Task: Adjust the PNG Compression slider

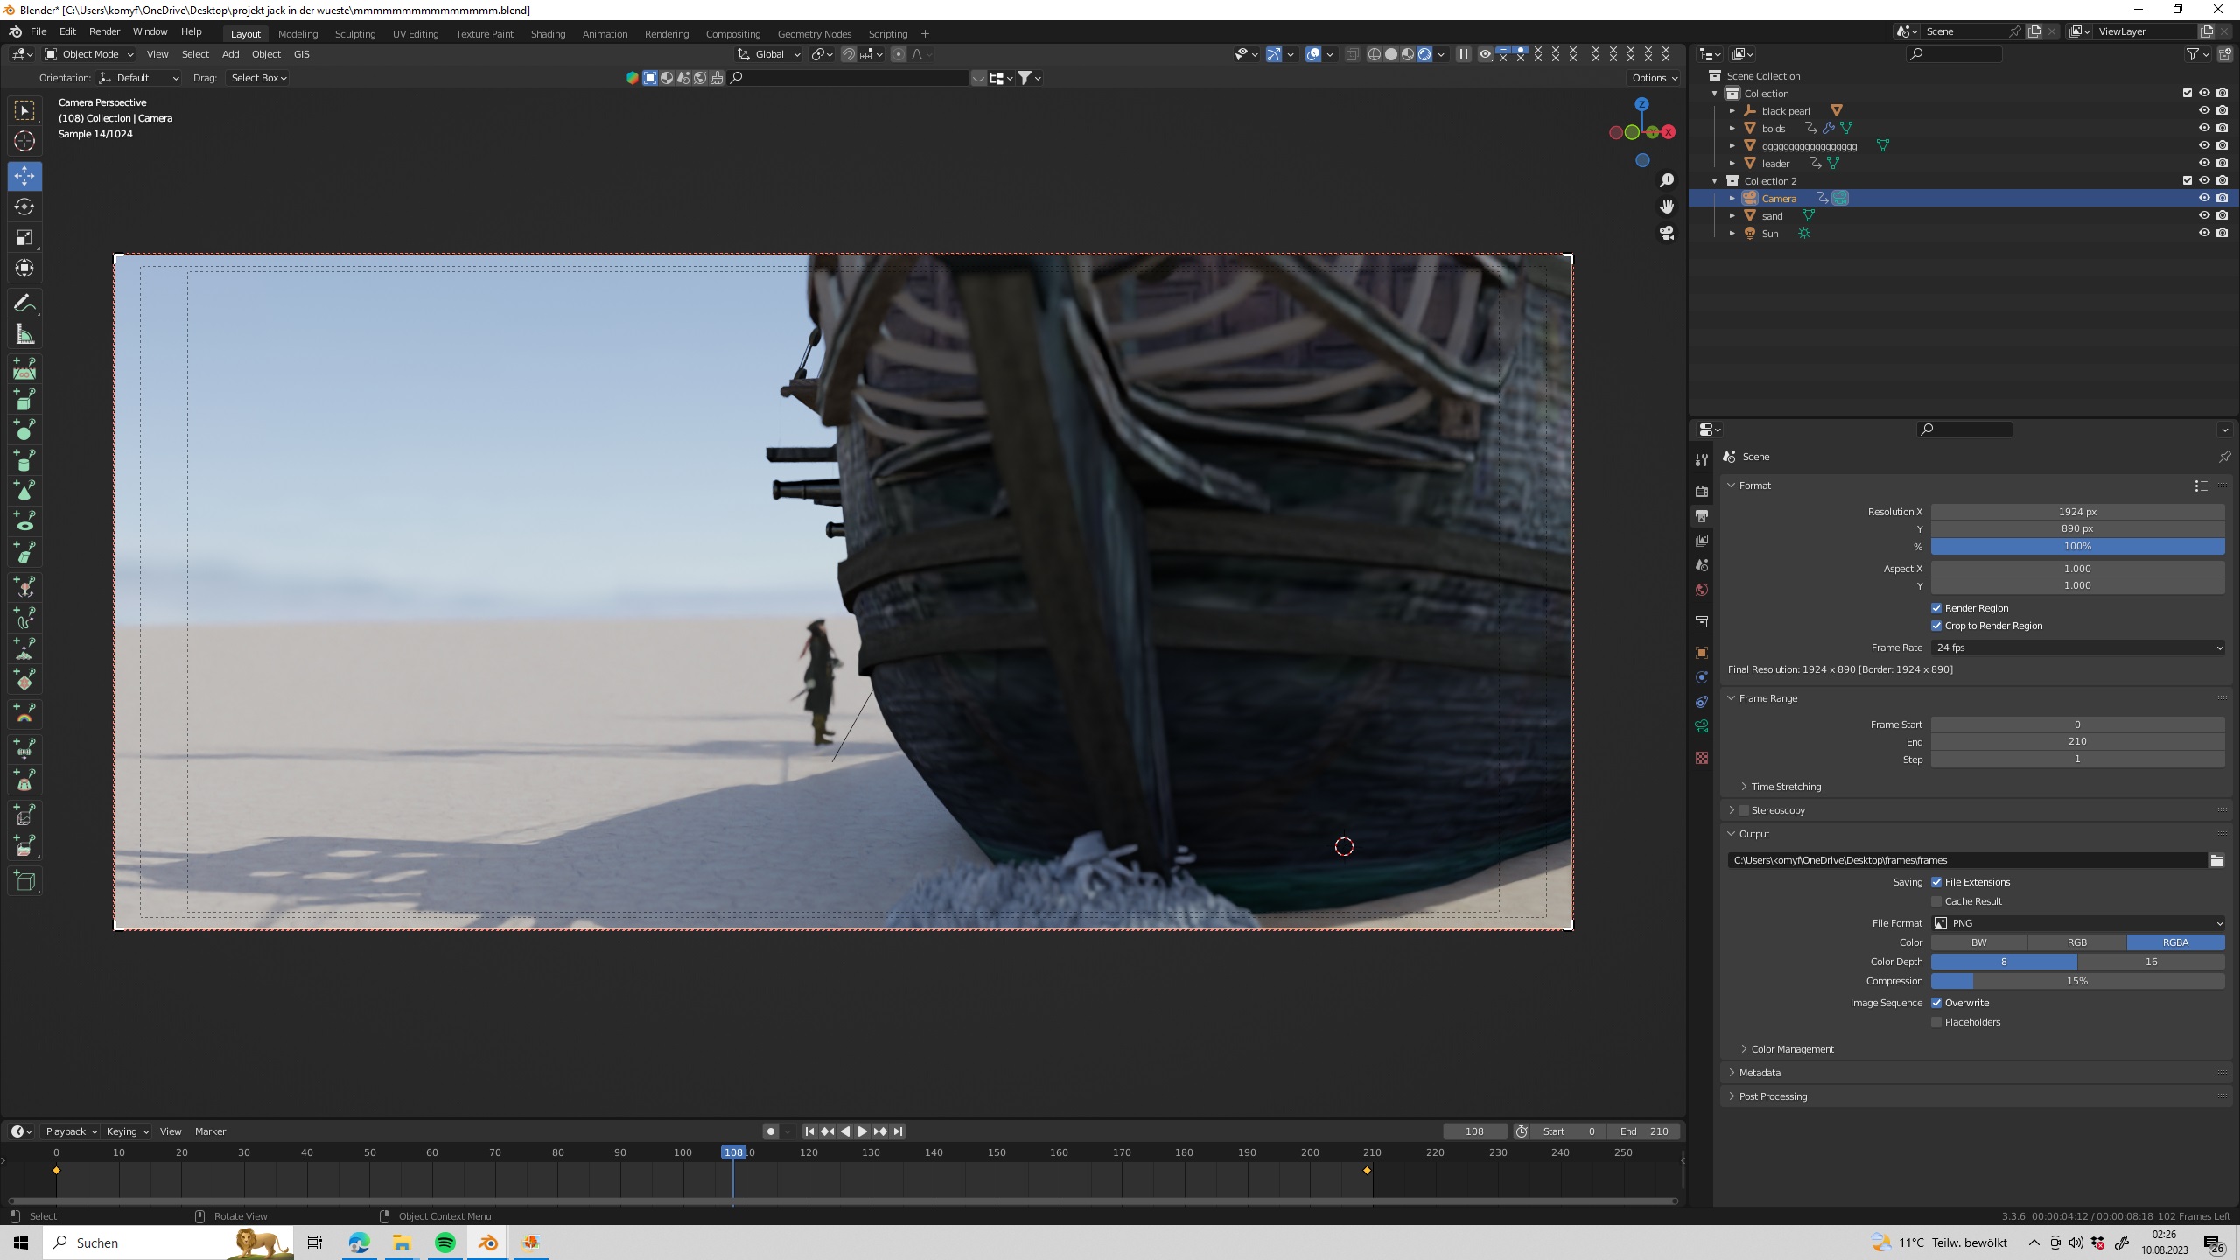Action: coord(2077,981)
